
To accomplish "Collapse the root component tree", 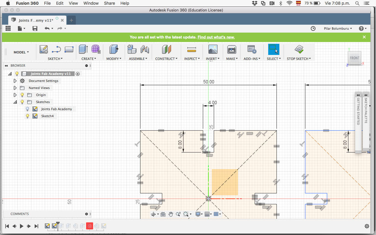I will pyautogui.click(x=10, y=74).
